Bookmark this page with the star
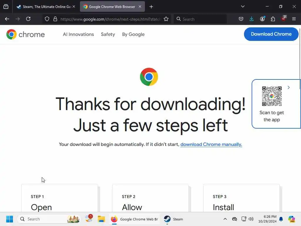This screenshot has width=301, height=226. 166,19
